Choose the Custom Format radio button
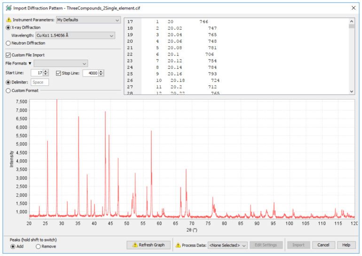Screen dimensions: 362x256 click(8, 90)
